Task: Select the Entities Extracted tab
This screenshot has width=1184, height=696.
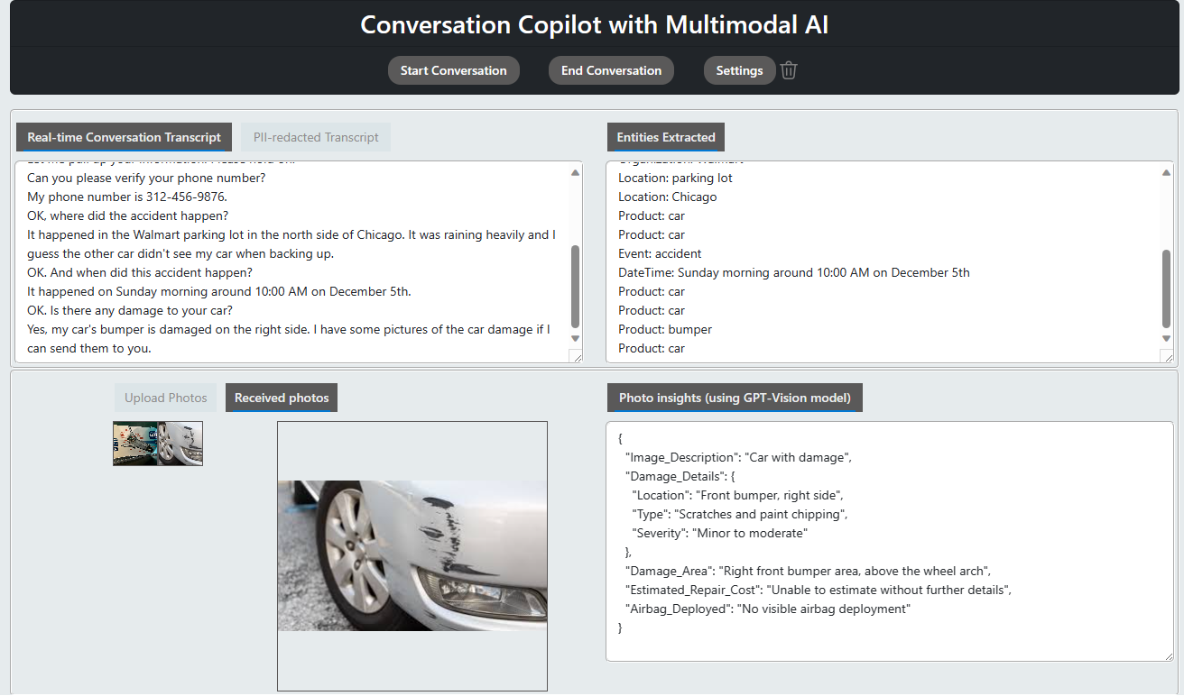Action: pos(666,137)
